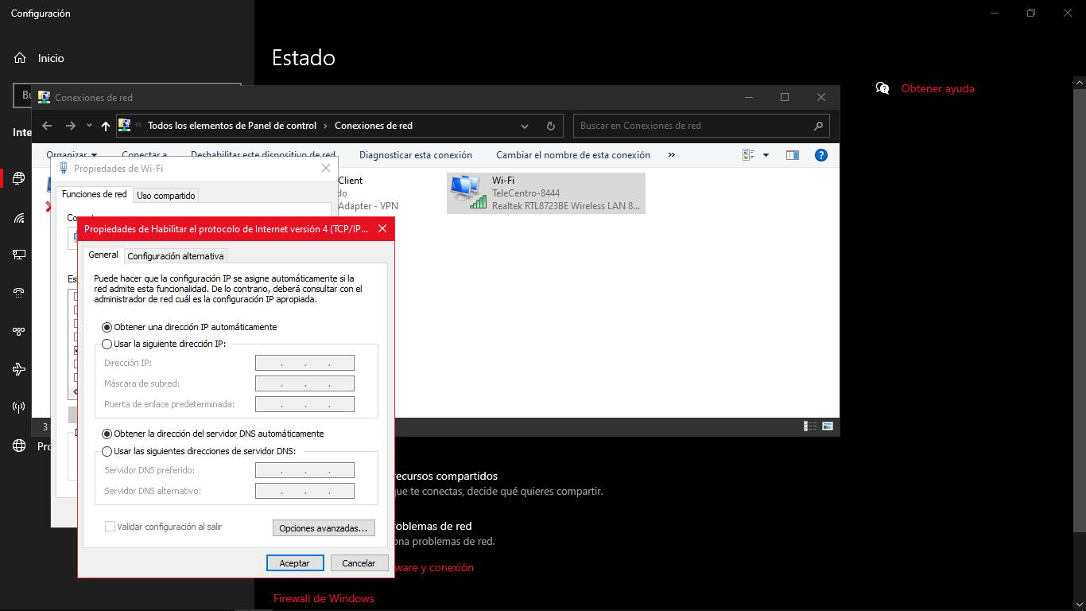This screenshot has height=611, width=1086.
Task: Open the blue help question-mark icon
Action: pyautogui.click(x=821, y=155)
